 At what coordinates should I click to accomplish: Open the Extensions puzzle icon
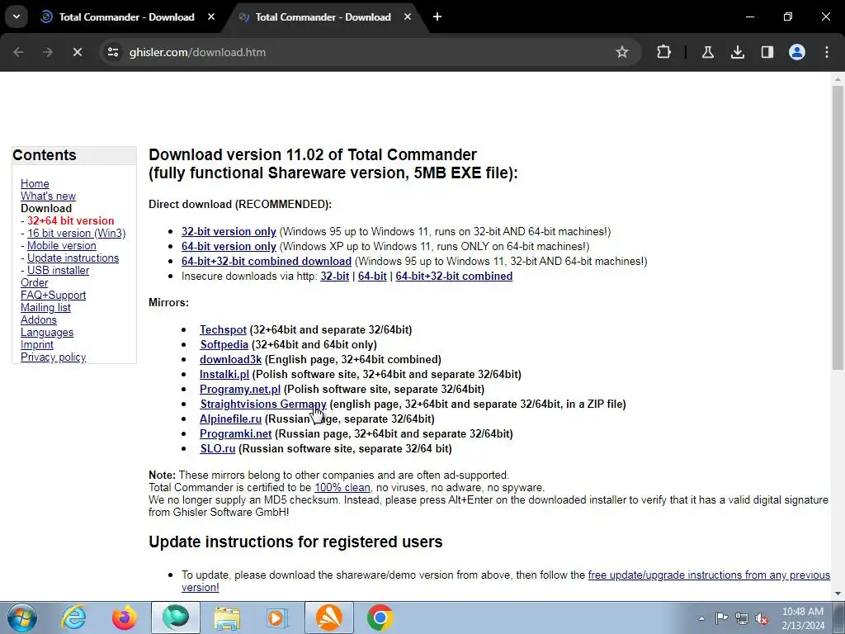click(x=664, y=52)
